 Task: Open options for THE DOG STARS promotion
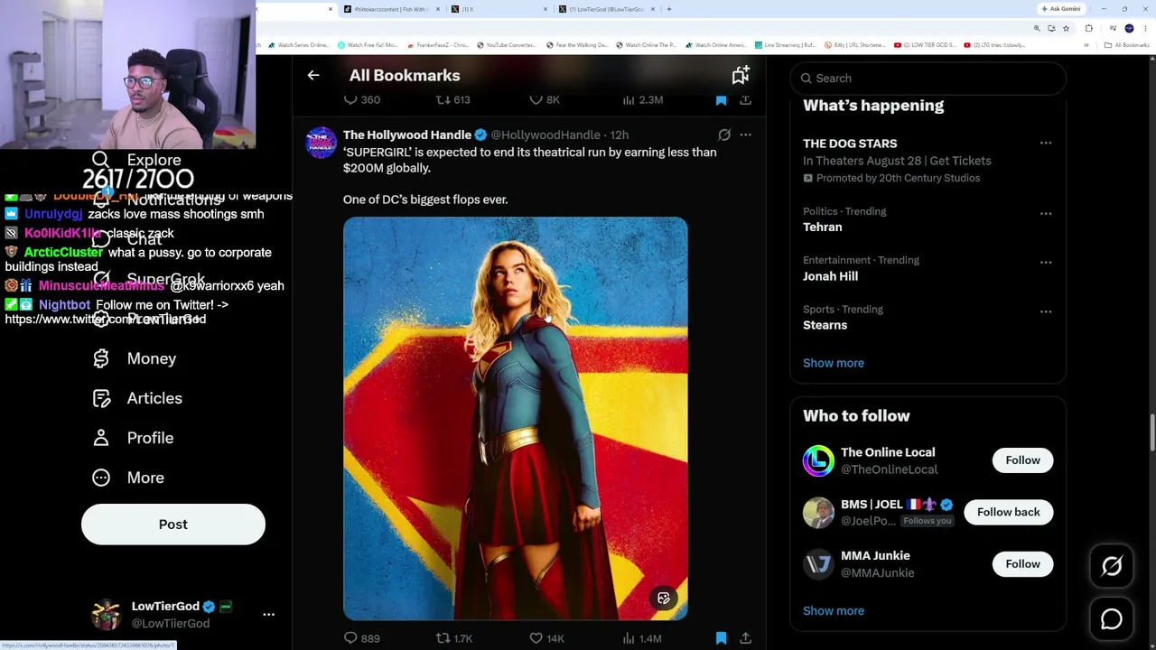click(1046, 144)
